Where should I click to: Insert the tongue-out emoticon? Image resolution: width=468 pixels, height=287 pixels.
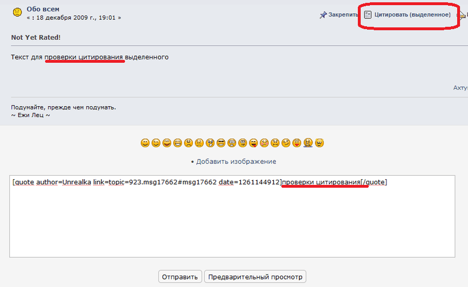point(253,143)
